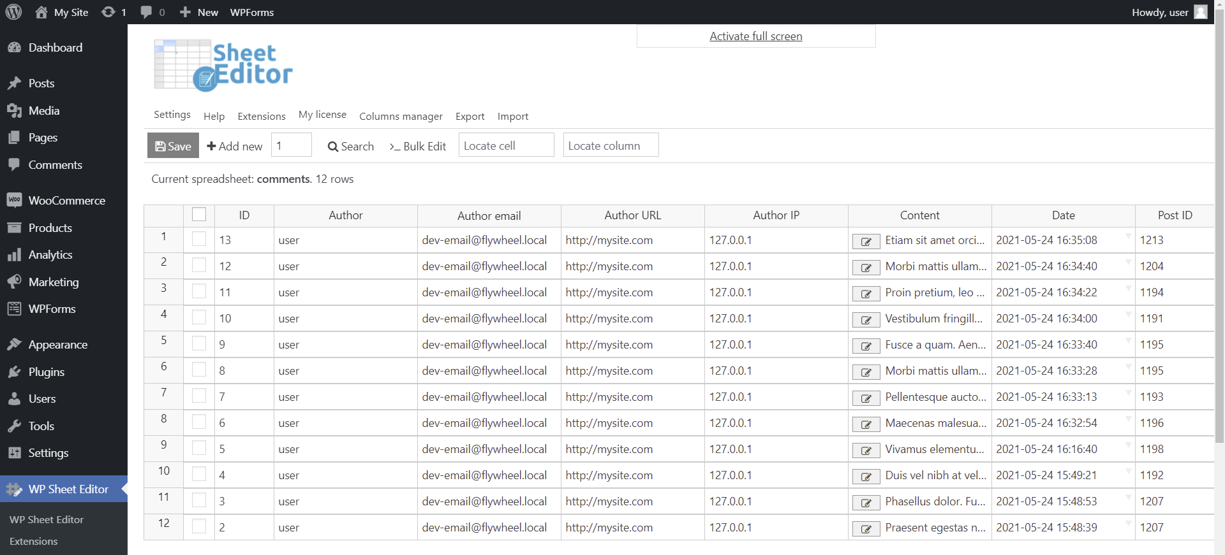Open the Plugins sidebar icon
This screenshot has height=555, width=1225.
14,372
